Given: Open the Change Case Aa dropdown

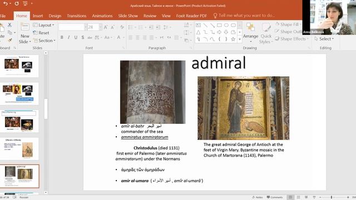Looking at the screenshot, I should pos(108,37).
